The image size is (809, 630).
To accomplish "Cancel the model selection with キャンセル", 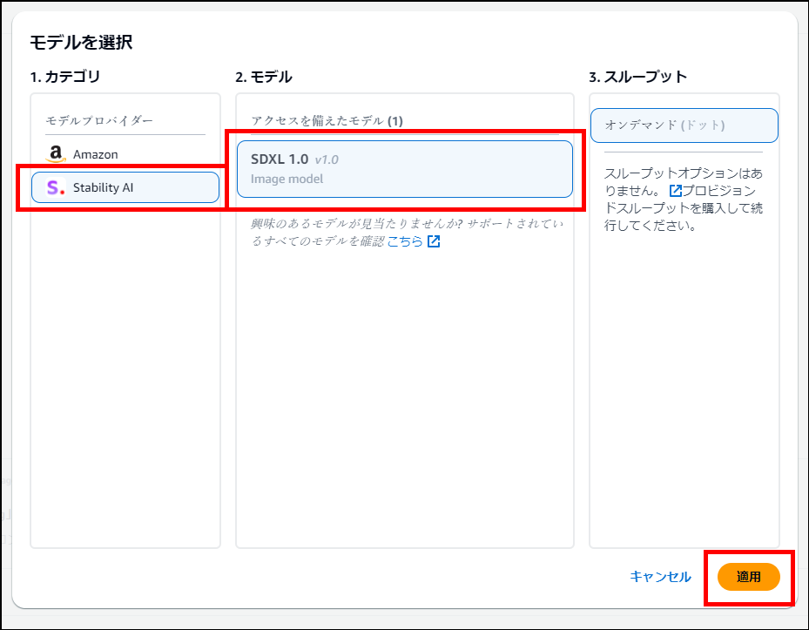I will (x=660, y=576).
